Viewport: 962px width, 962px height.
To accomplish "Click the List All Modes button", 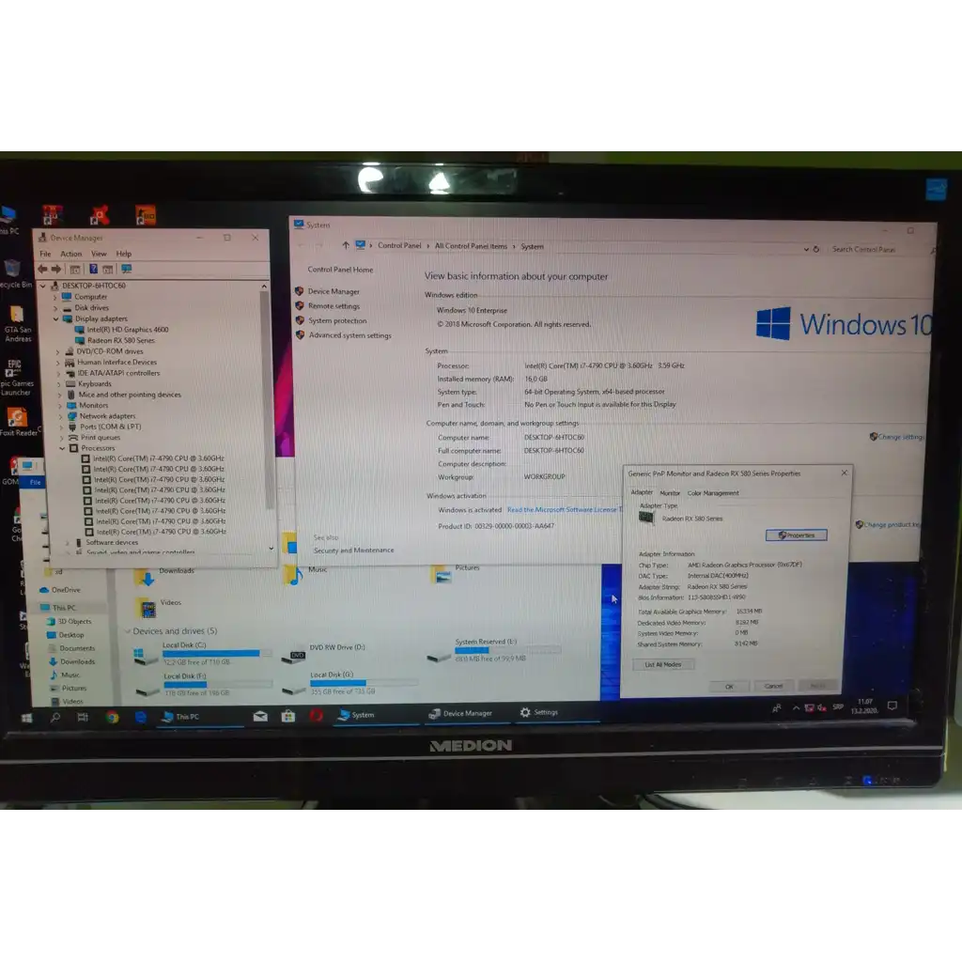I will click(x=663, y=664).
